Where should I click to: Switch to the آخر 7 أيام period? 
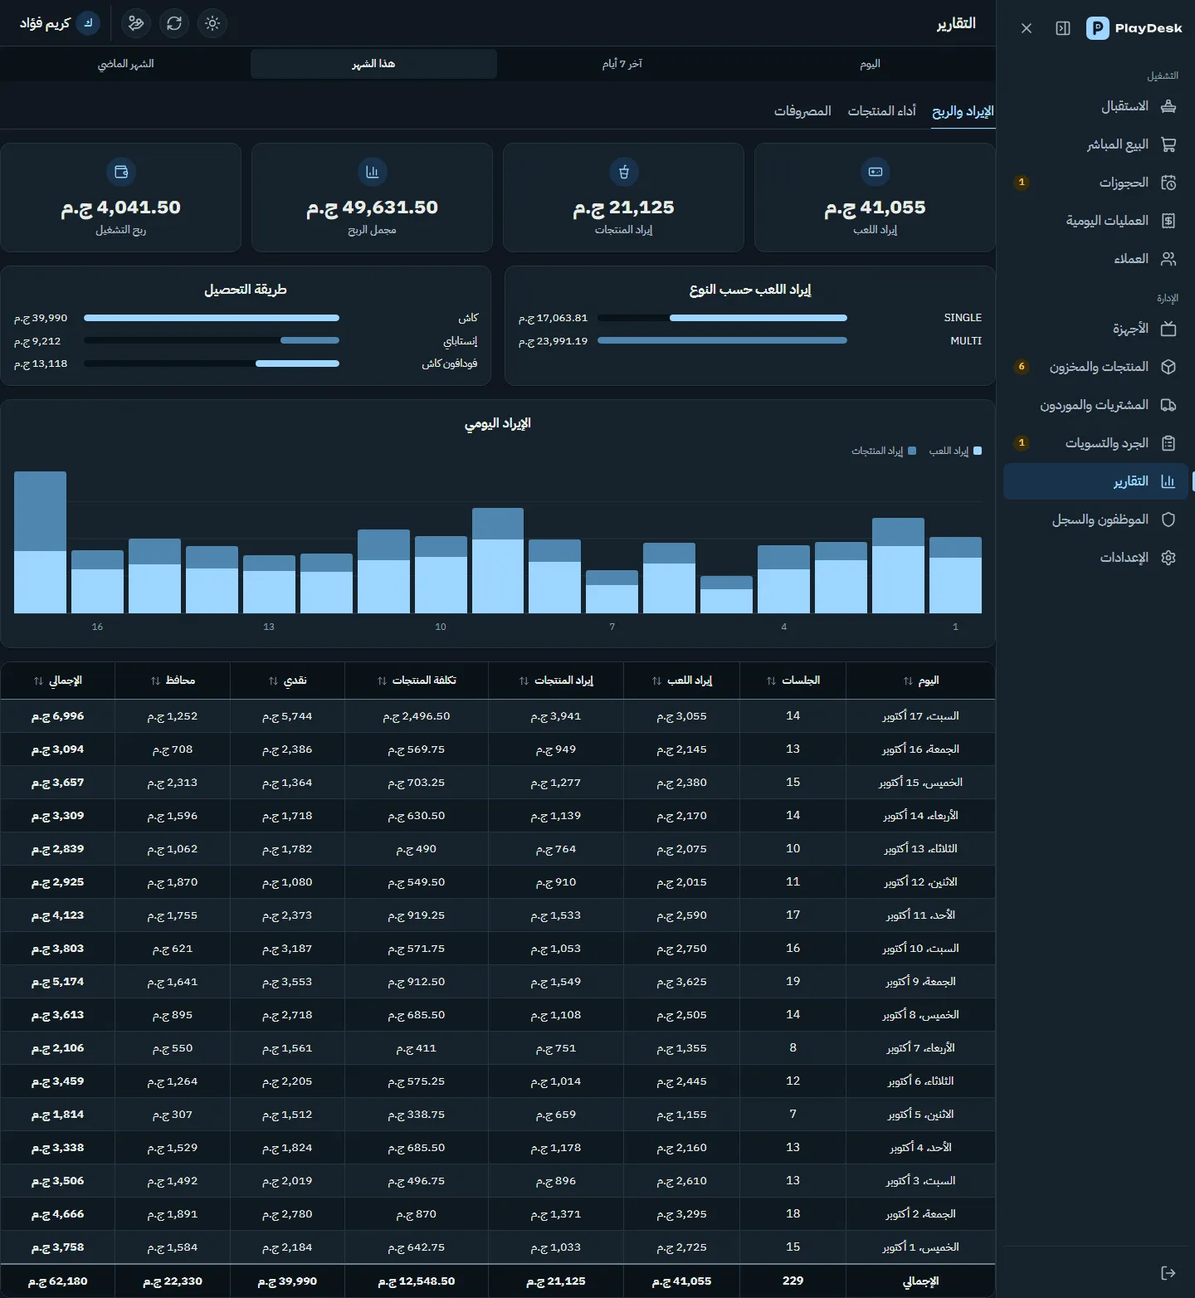[x=622, y=64]
